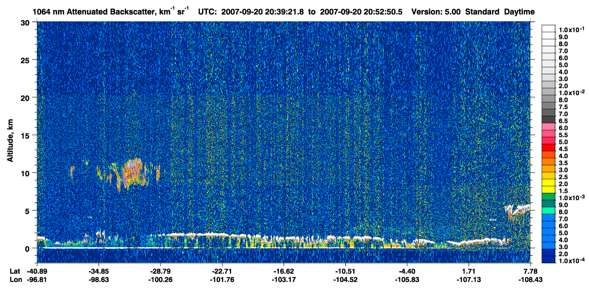Click longitude value -107.13
Image resolution: width=589 pixels, height=302 pixels.
point(468,279)
